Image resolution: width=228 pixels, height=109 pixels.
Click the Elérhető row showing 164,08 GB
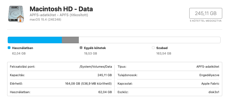click(x=61, y=84)
